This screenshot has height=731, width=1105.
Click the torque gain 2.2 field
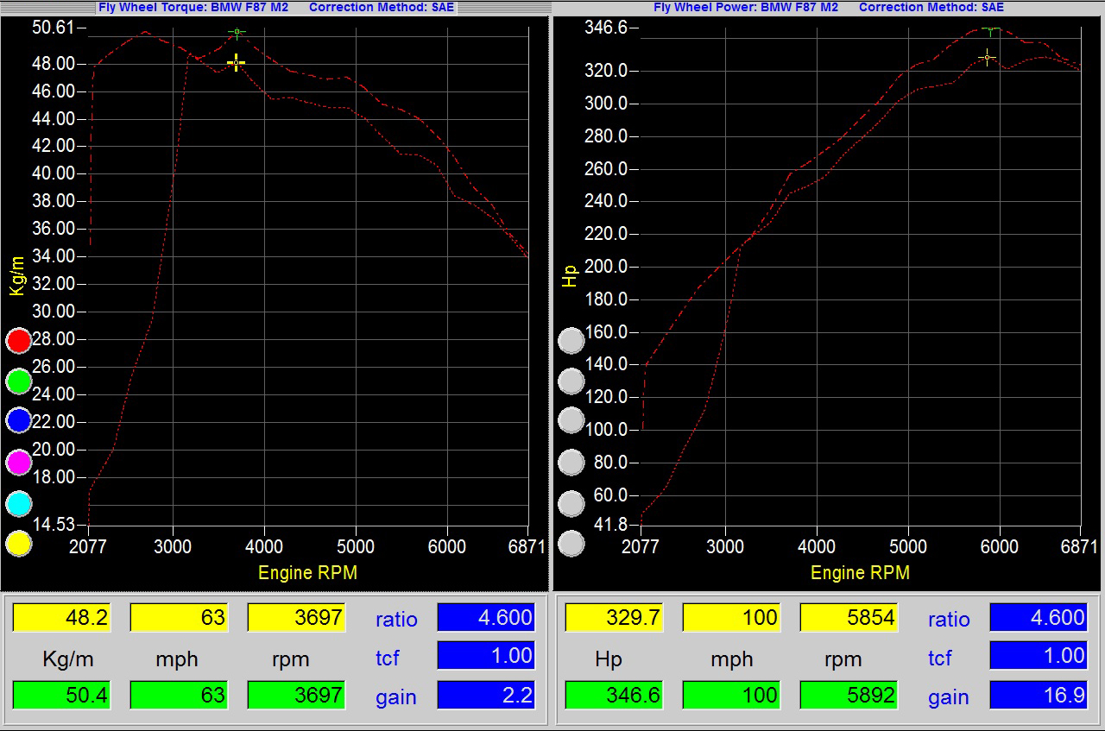tap(486, 695)
